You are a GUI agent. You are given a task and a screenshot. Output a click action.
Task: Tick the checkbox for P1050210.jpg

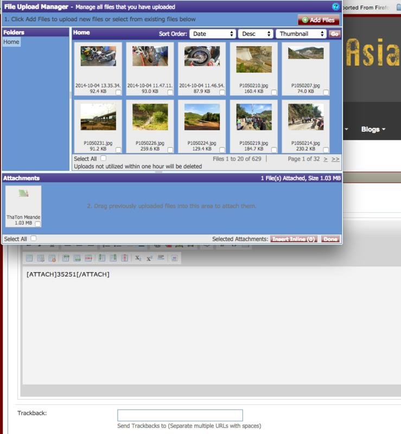274,92
